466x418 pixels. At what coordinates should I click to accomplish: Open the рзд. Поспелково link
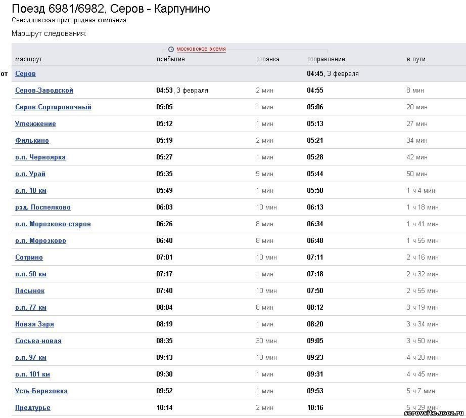tap(43, 207)
